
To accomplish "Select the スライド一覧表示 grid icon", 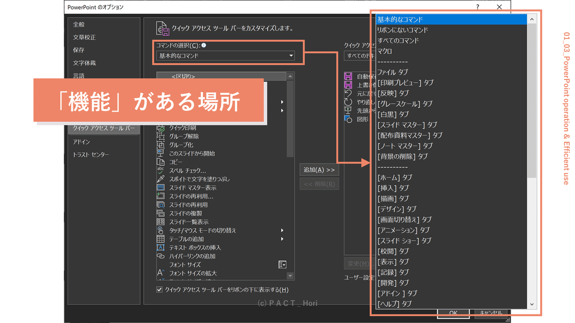I will coord(161,222).
